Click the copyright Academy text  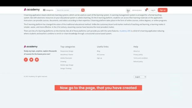point(35,76)
